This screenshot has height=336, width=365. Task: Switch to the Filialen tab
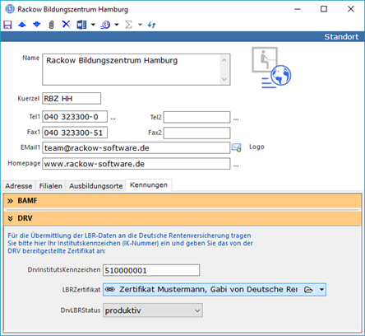(51, 186)
